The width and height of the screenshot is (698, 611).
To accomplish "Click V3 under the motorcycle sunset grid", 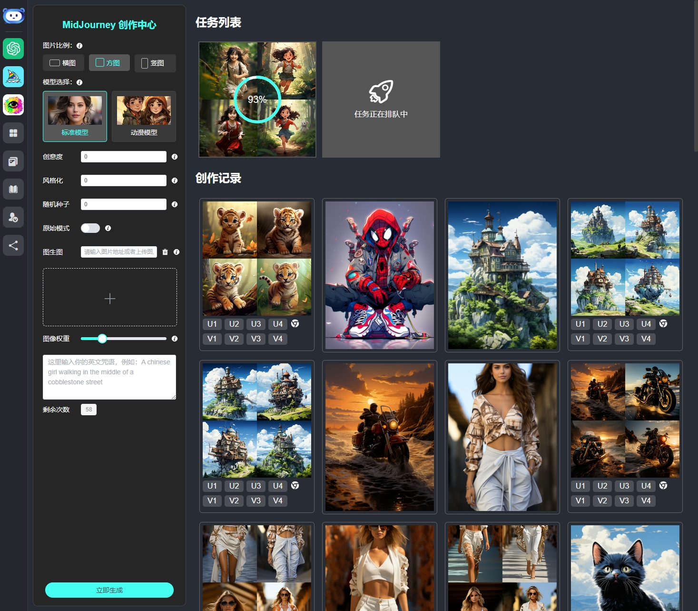I will 624,501.
